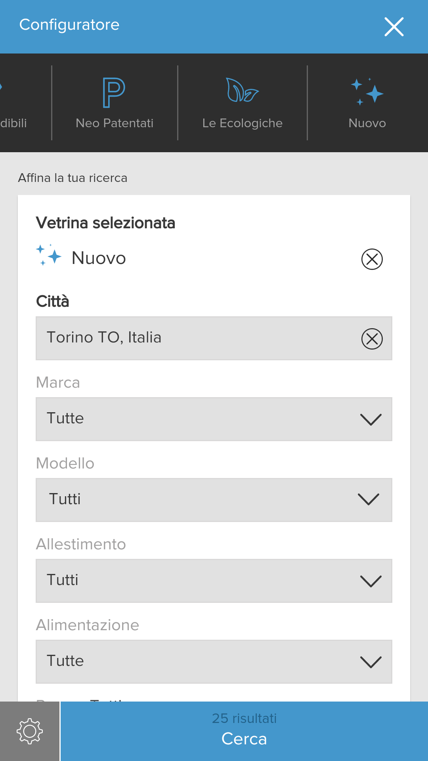The image size is (428, 761).
Task: Click the Configuratore title
Action: [x=69, y=25]
